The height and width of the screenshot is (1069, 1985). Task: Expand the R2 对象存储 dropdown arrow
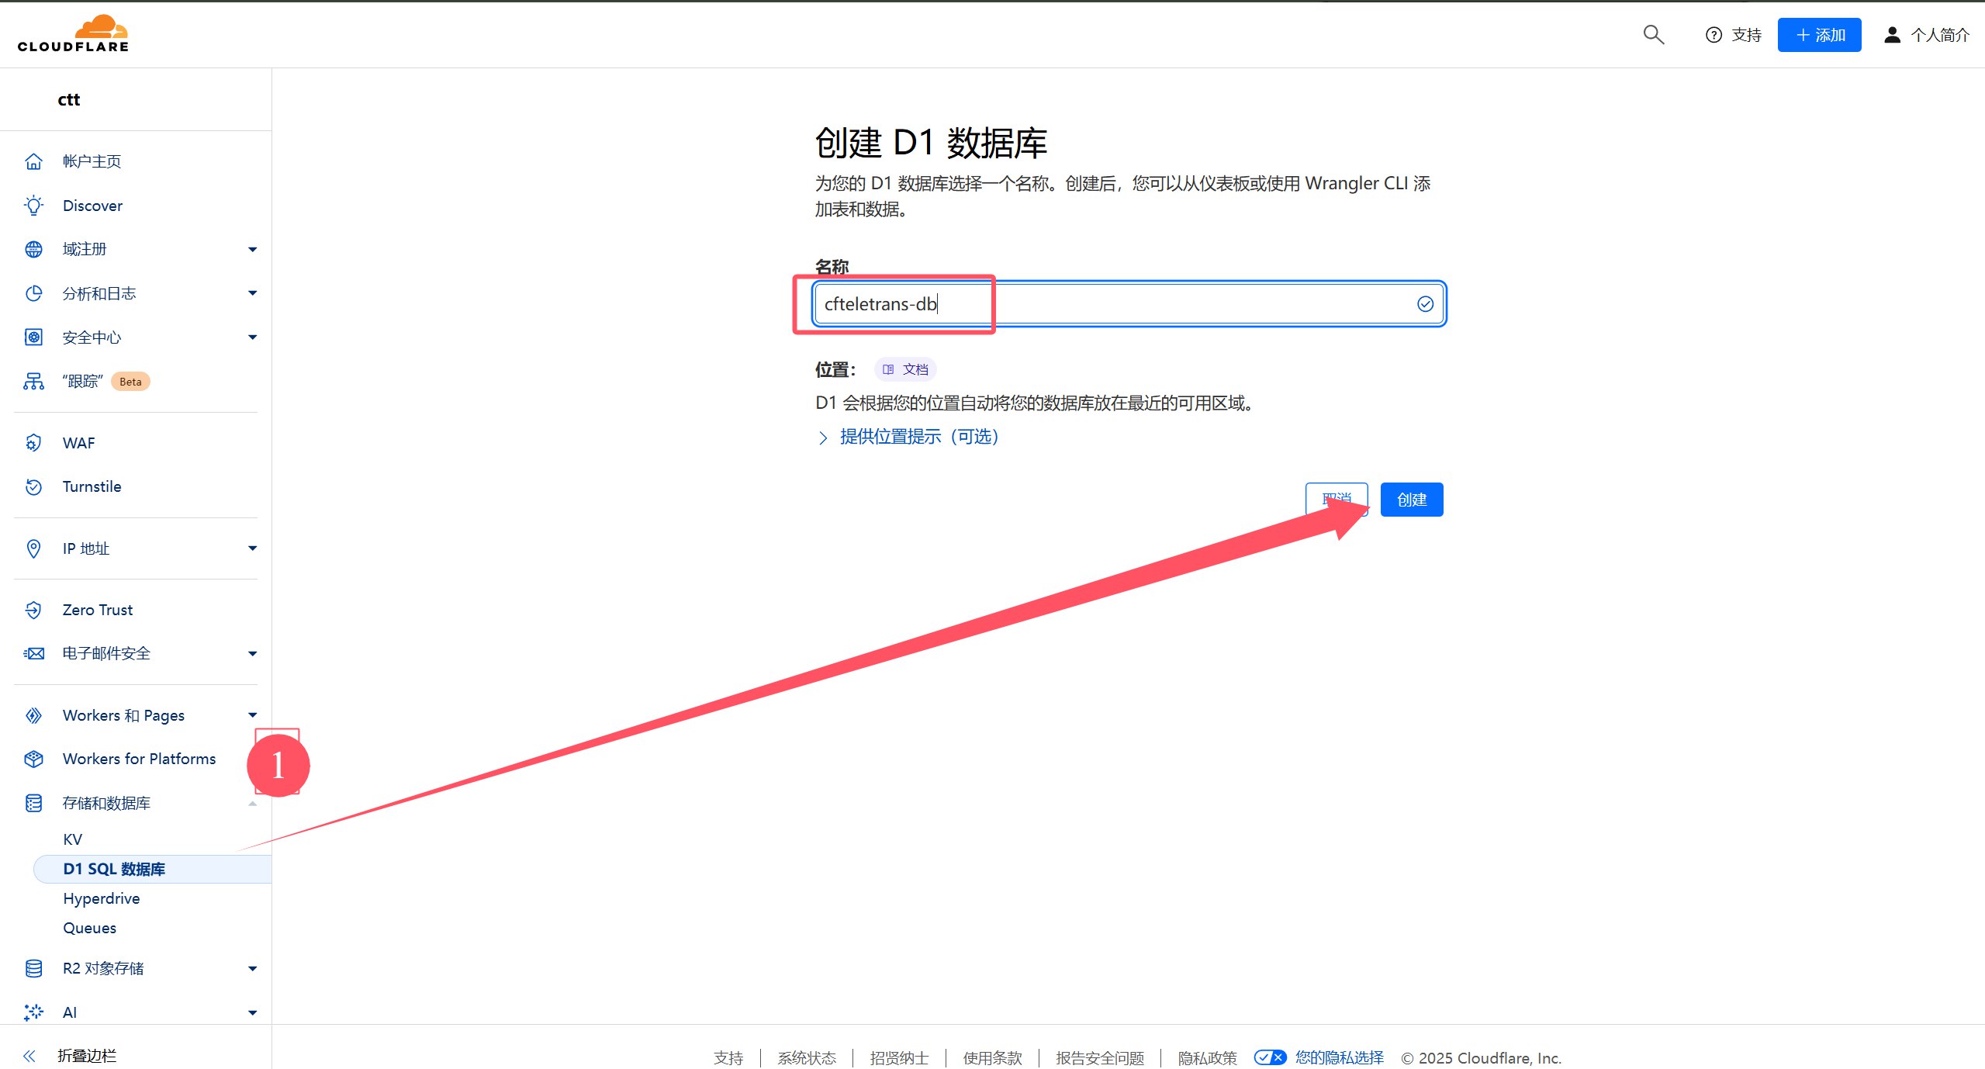pyautogui.click(x=252, y=968)
